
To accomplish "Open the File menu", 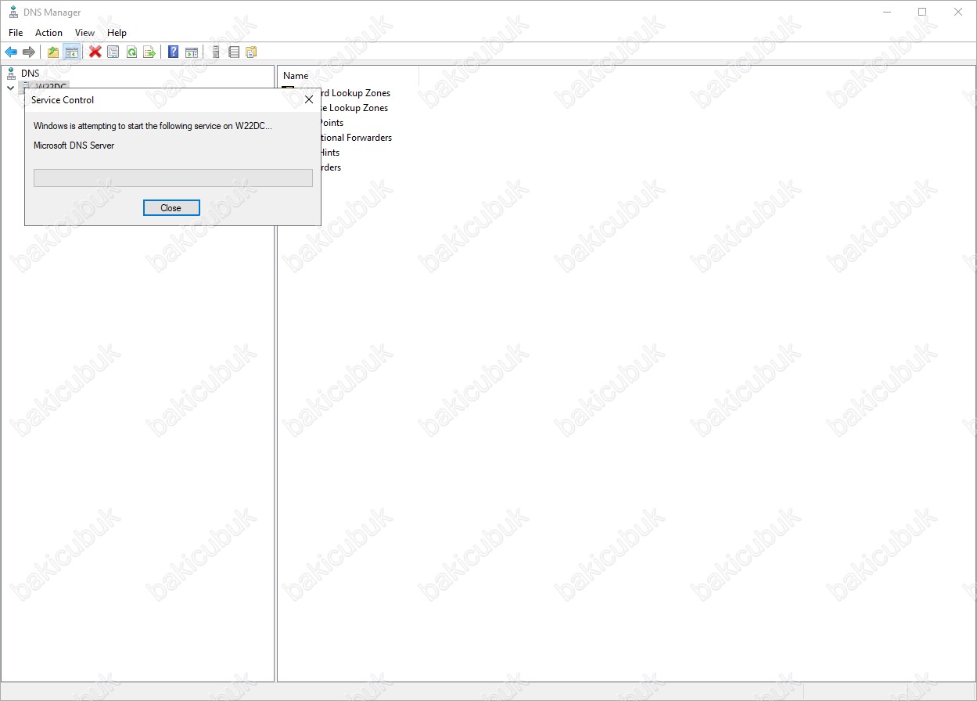I will tap(16, 33).
